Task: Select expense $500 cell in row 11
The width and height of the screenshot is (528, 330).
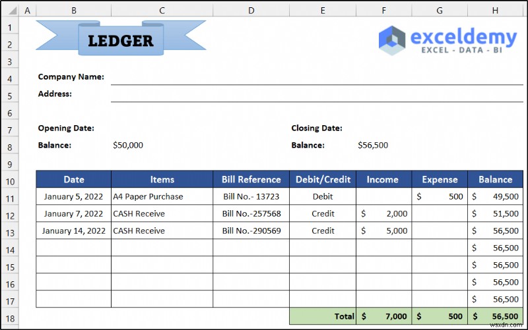Action: coord(440,196)
